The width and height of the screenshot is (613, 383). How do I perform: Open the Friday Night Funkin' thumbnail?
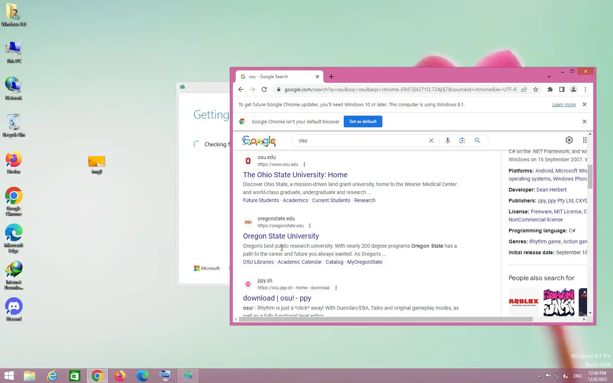(559, 302)
